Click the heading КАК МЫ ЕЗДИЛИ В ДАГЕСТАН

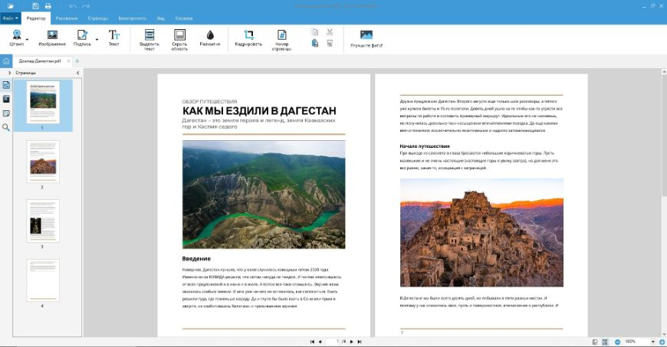tap(259, 110)
